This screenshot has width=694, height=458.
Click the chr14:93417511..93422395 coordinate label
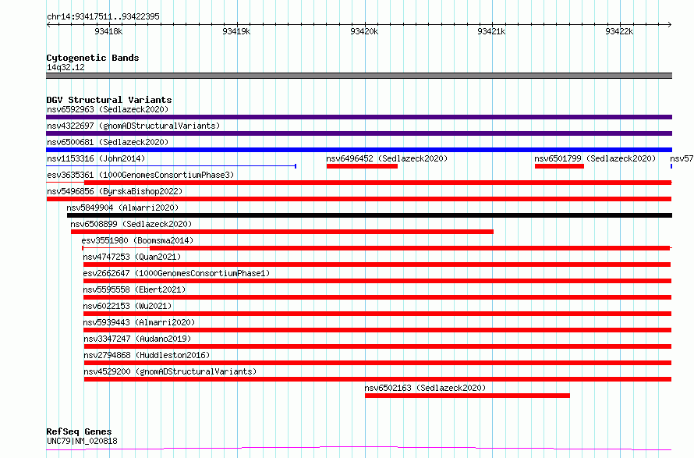[103, 16]
